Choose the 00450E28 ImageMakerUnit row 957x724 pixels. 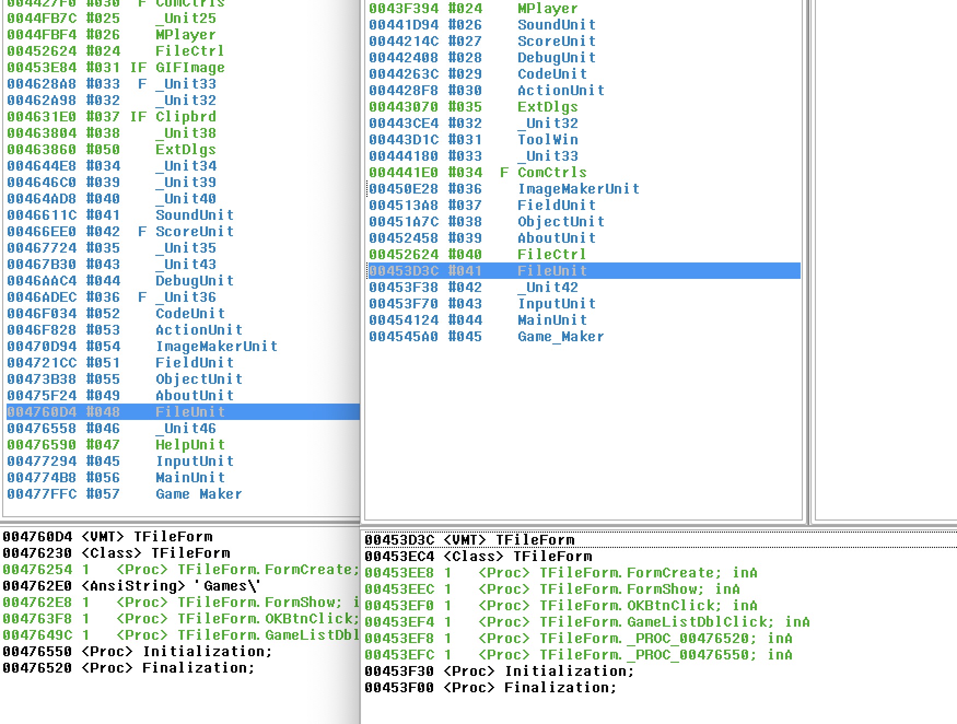coord(584,189)
